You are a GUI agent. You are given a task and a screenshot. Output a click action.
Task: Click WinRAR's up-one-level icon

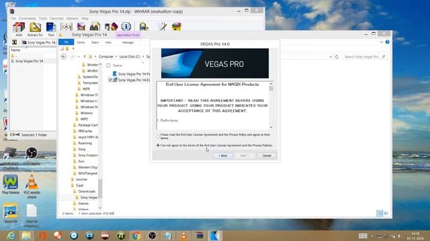tap(15, 42)
